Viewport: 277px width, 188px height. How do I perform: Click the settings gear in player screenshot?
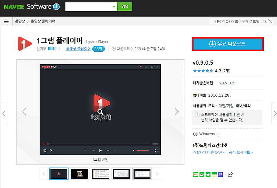click(51, 151)
